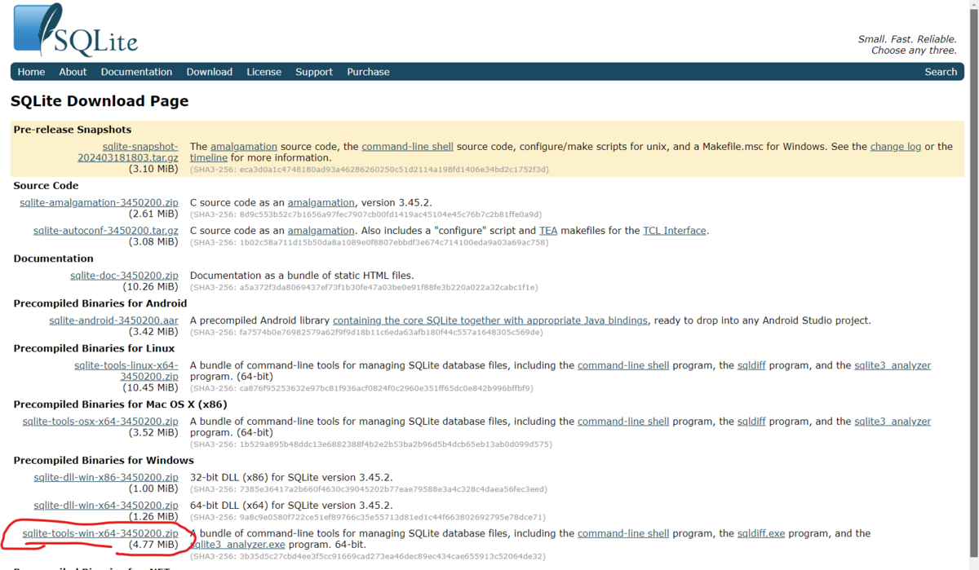Screen dimensions: 979x570
Task: Open the change log link
Action: [x=896, y=147]
